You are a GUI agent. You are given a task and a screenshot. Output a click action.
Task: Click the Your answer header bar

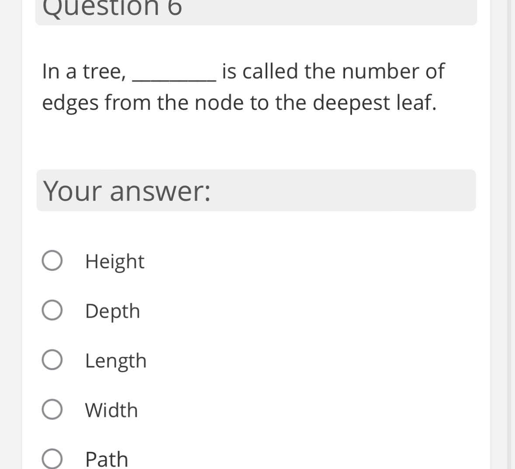coord(256,190)
